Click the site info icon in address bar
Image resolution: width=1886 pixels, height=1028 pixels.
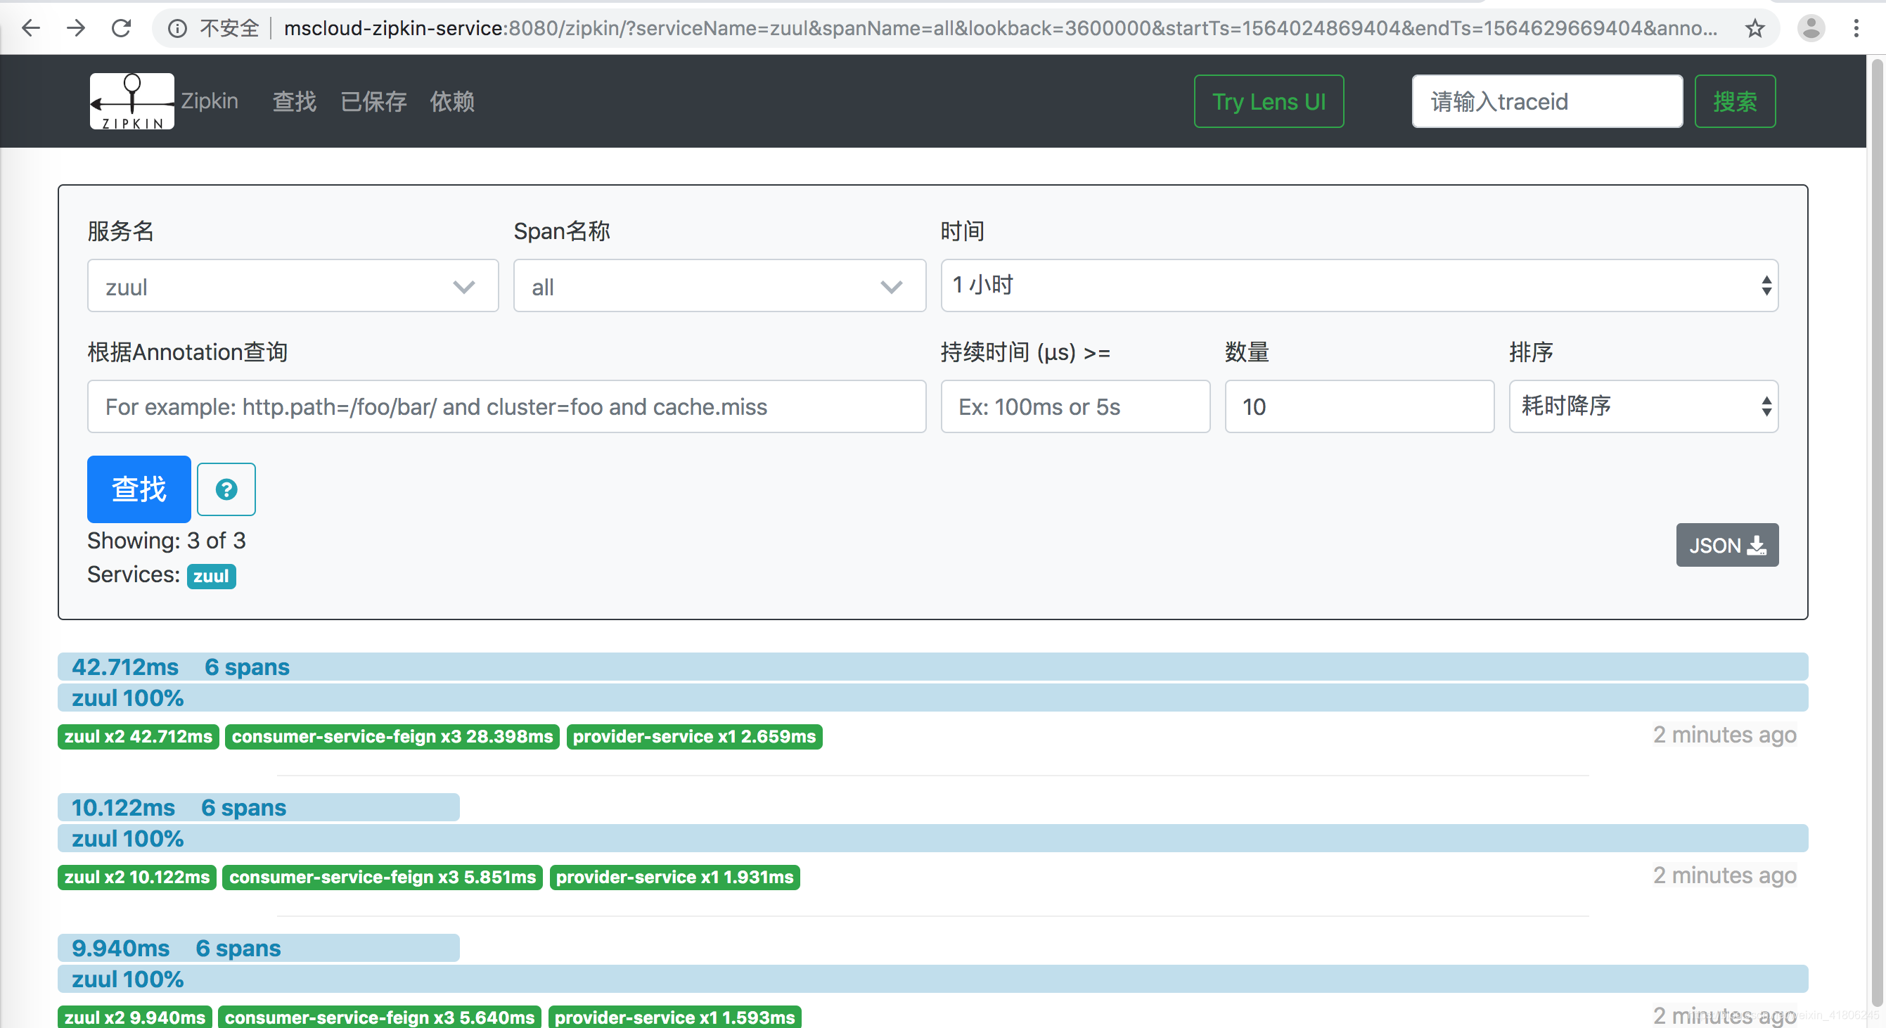[177, 29]
